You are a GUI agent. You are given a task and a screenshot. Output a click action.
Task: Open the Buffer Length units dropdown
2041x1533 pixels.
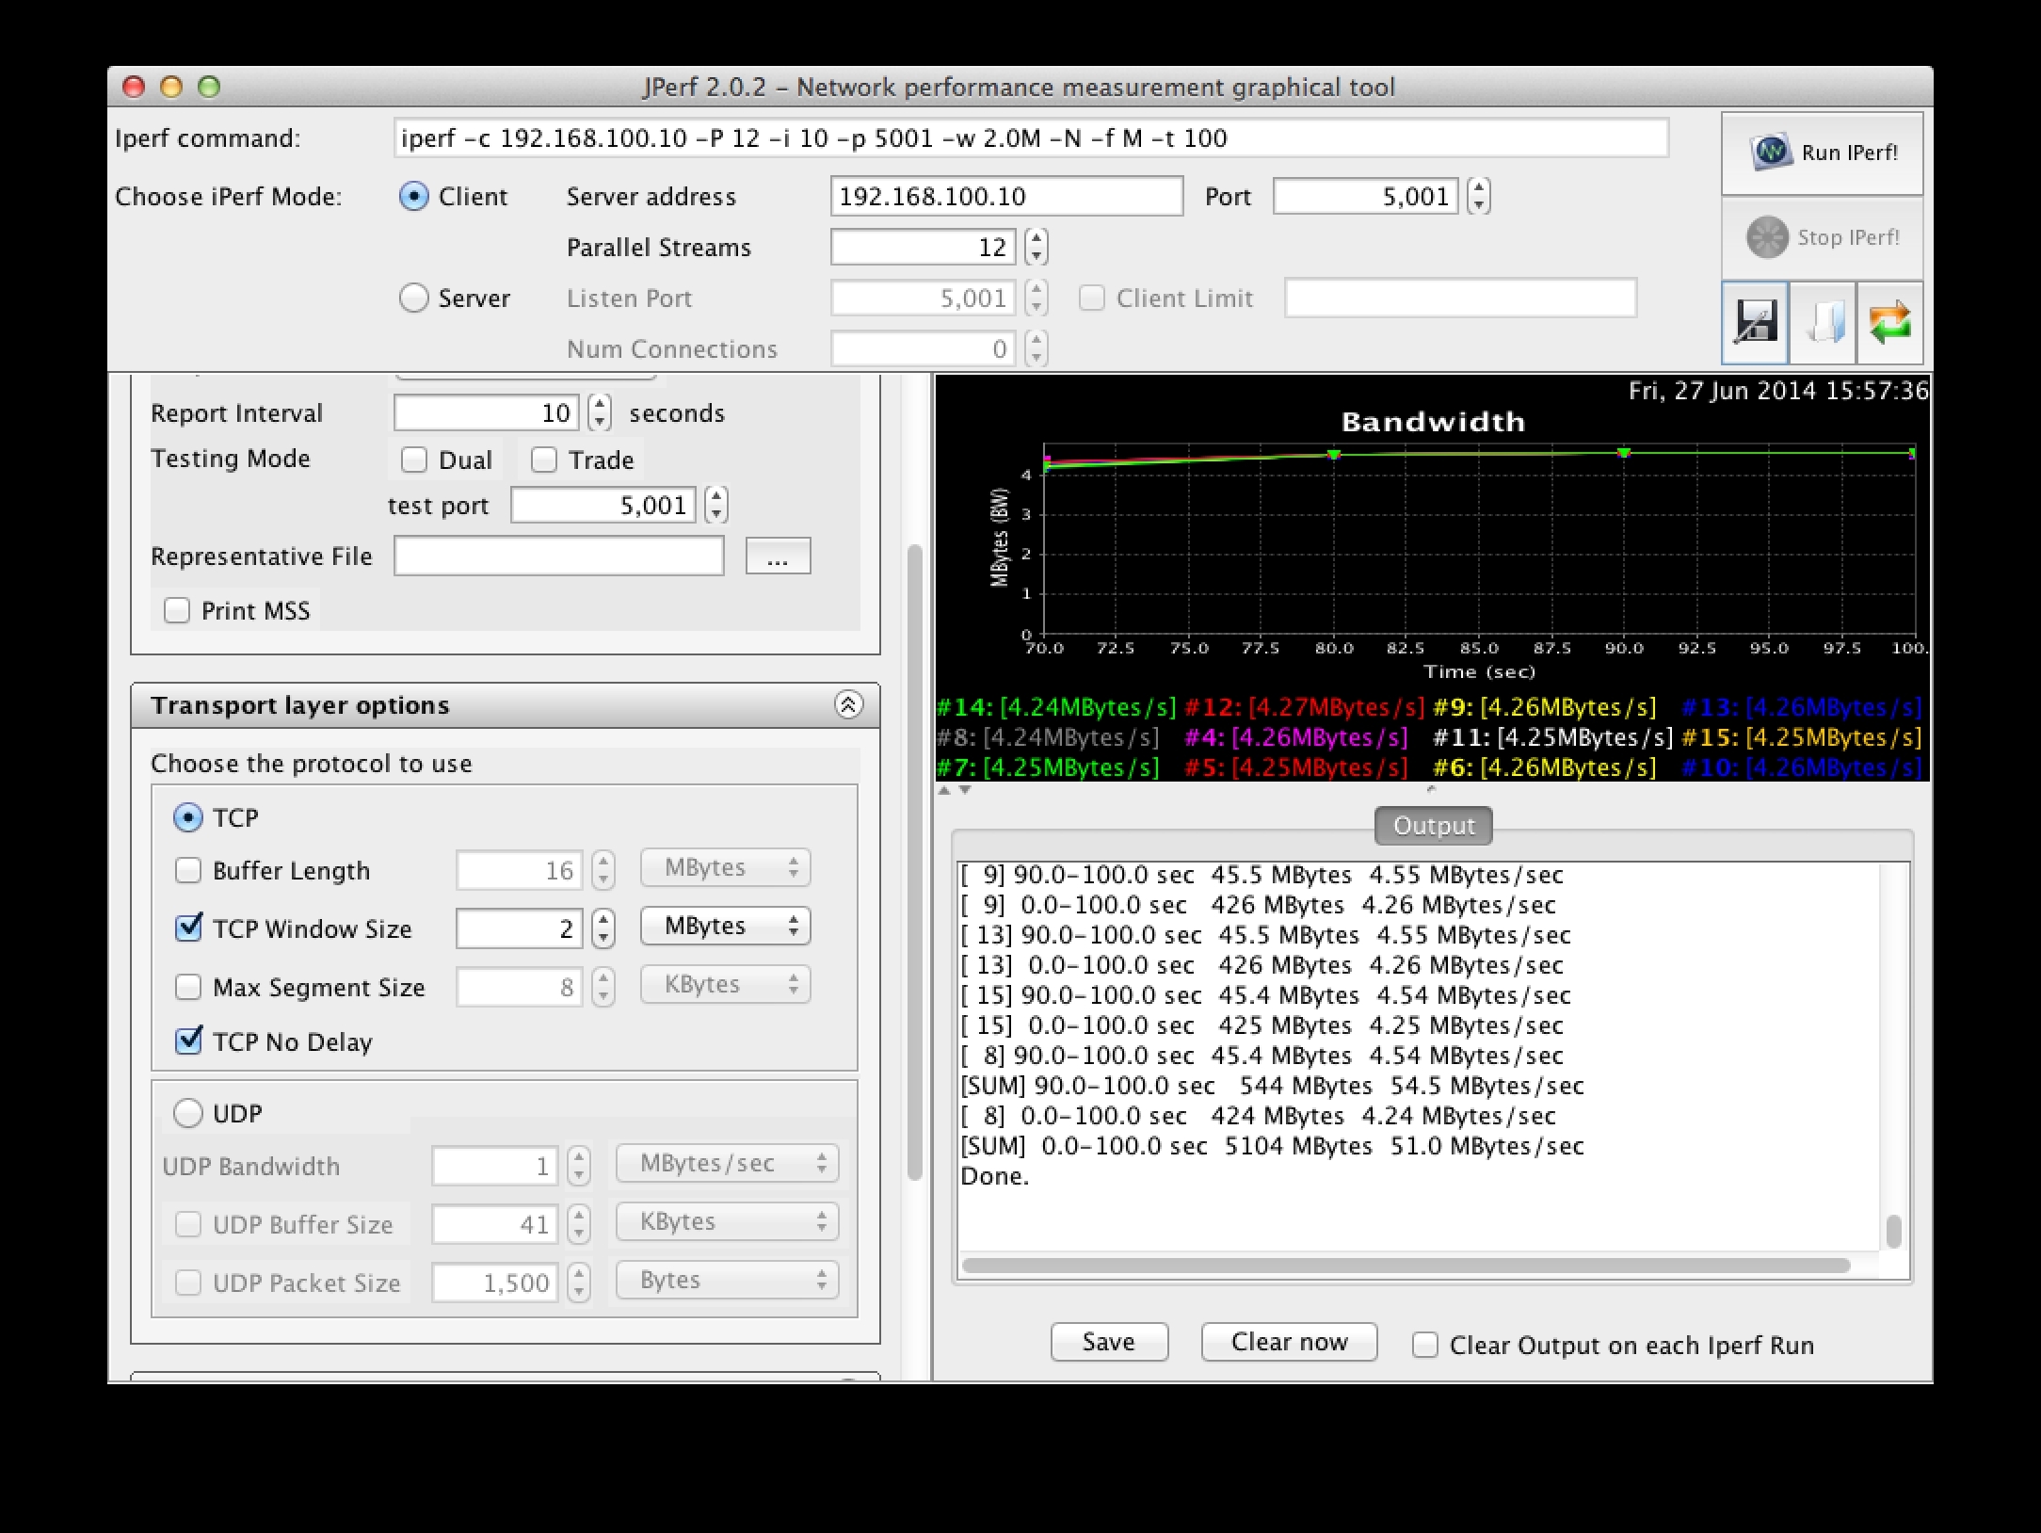725,867
